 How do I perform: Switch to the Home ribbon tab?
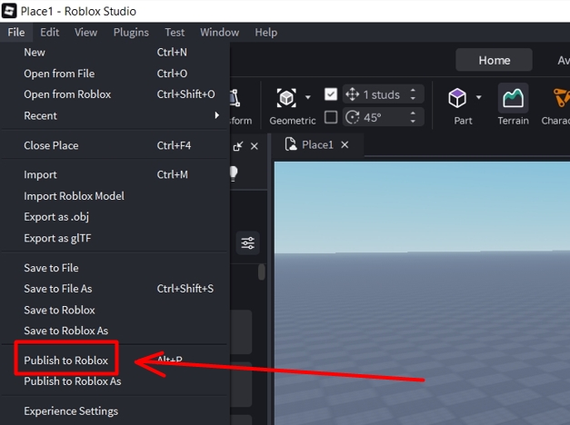[x=494, y=60]
